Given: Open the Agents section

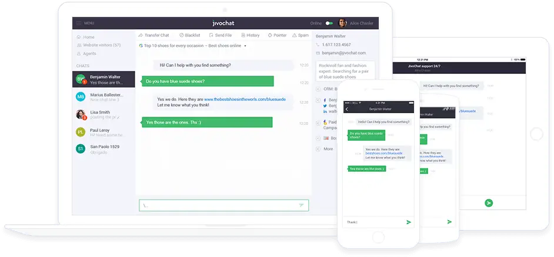Looking at the screenshot, I should pos(89,53).
